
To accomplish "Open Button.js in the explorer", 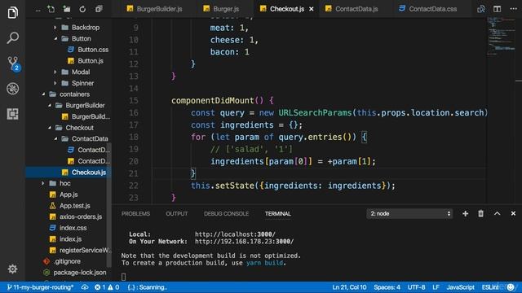I will 85,61.
